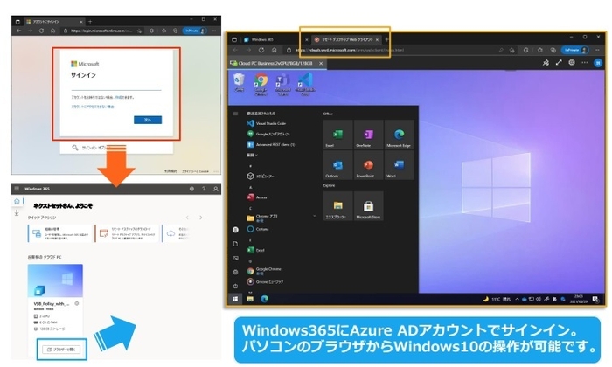This screenshot has width=612, height=367.
Task: Refresh the remote desktop browser page
Action: pyautogui.click(x=261, y=50)
